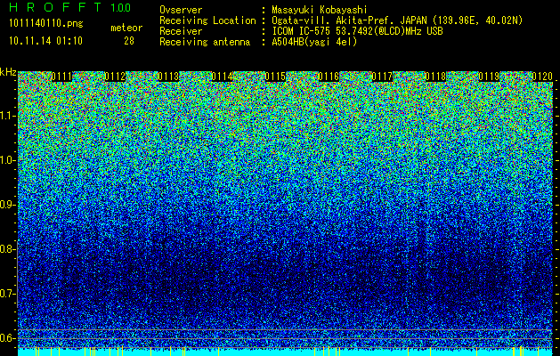Click the Ogata-vill. Akita-Pref. JAPAN location text
The width and height of the screenshot is (560, 356).
397,20
